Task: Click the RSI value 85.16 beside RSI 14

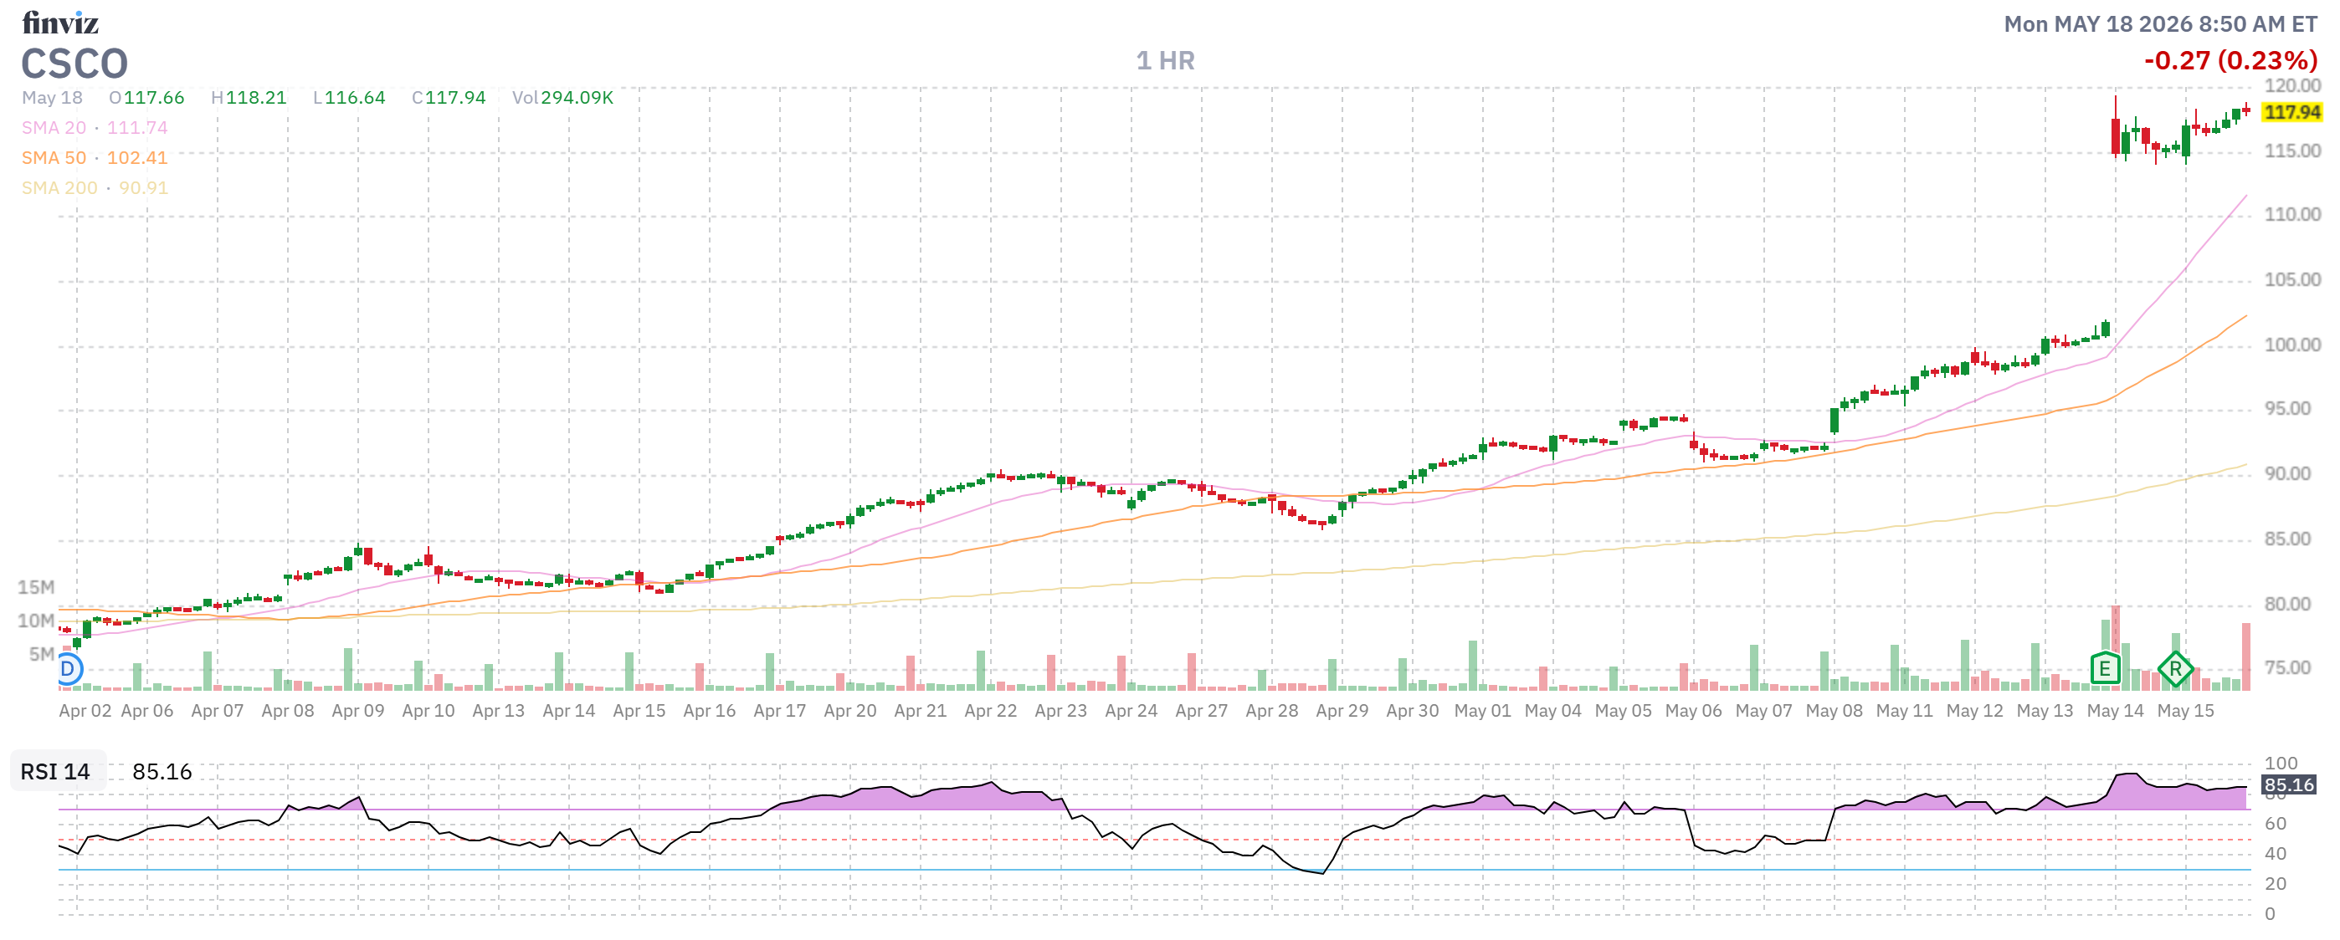Action: point(162,772)
